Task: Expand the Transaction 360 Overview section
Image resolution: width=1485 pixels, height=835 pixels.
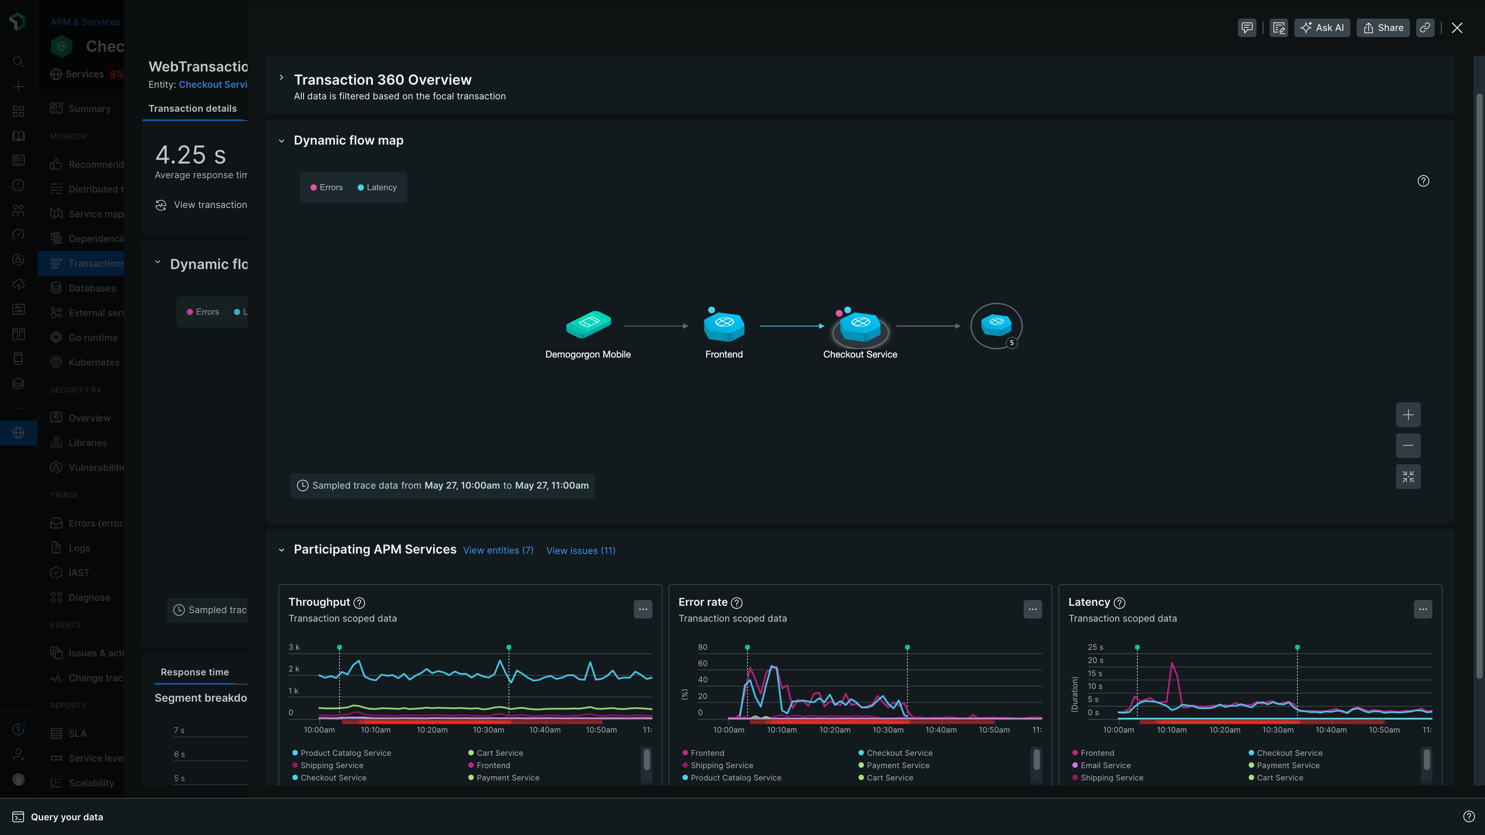Action: [x=281, y=78]
